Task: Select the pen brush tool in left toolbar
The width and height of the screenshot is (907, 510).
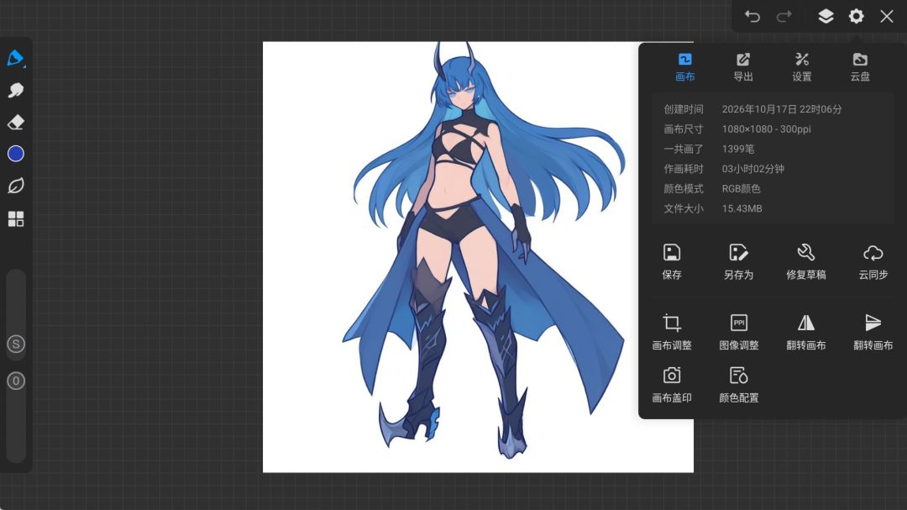Action: (16, 58)
